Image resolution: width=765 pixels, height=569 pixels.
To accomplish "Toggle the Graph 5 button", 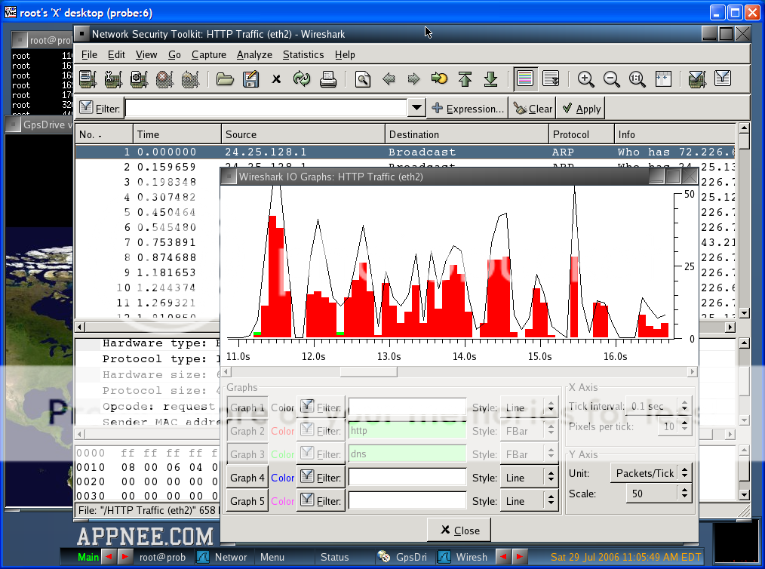I will click(x=247, y=501).
